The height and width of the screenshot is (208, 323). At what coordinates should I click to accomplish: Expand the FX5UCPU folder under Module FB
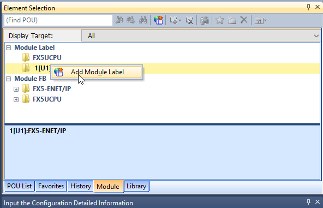(x=16, y=100)
